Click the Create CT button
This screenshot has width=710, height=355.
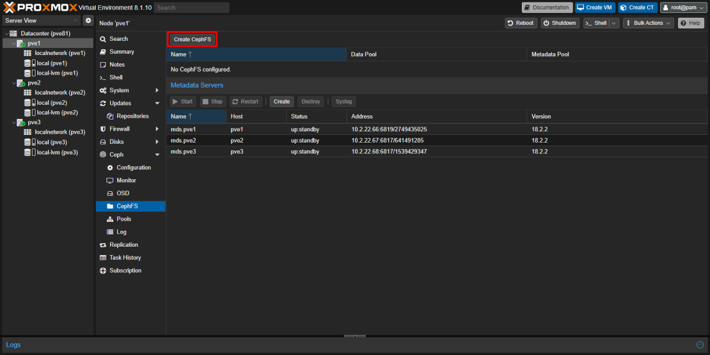pos(638,7)
